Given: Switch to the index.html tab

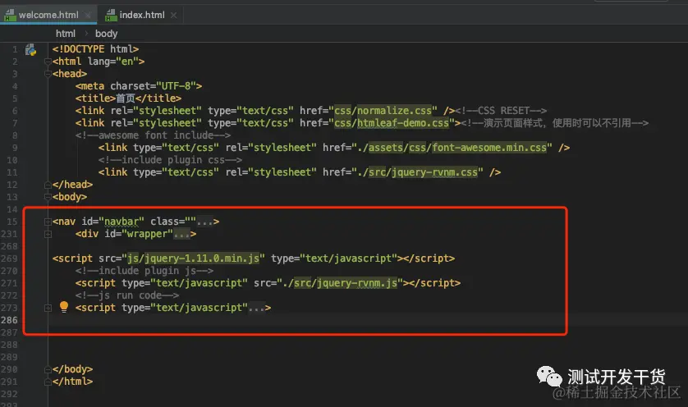Looking at the screenshot, I should 142,15.
